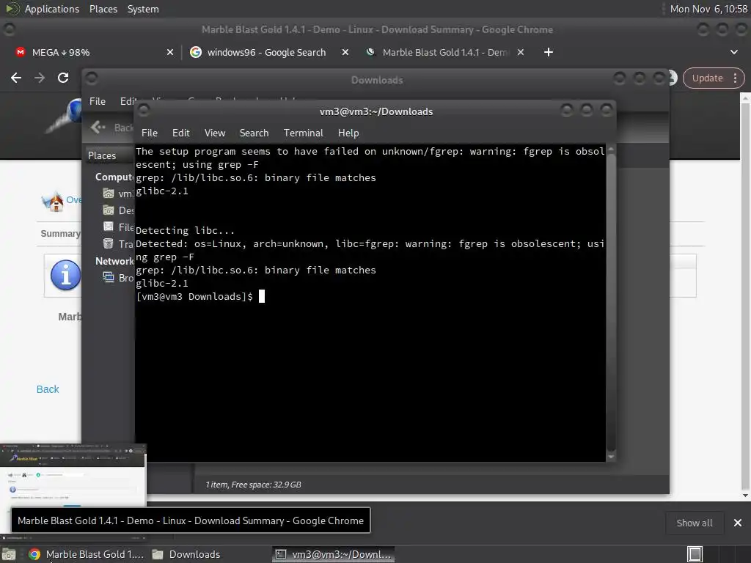Click the Summary heading on webpage
This screenshot has width=751, height=563.
[x=60, y=234]
